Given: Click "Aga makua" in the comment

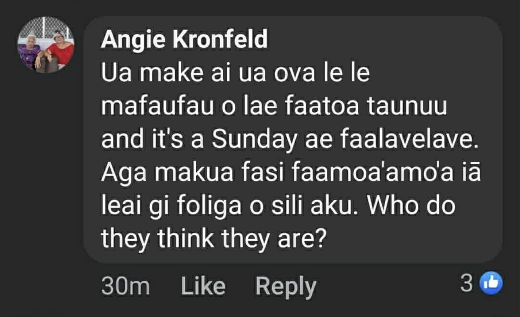Looking at the screenshot, I should tap(167, 172).
